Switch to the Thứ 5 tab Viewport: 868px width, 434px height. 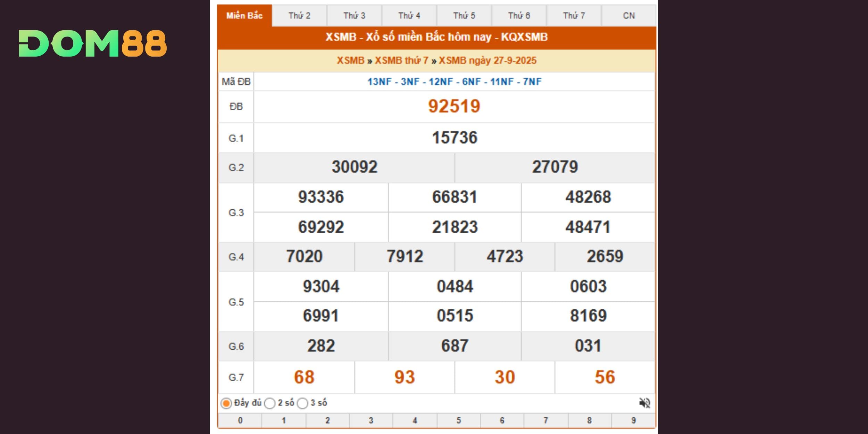464,16
